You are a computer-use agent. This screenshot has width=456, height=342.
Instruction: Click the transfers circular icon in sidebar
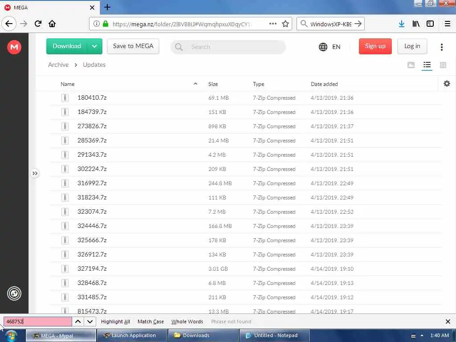(14, 293)
